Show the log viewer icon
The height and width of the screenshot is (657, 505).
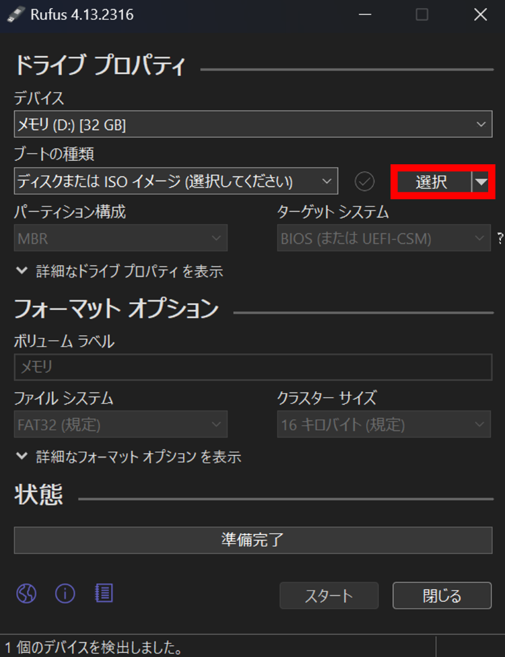coord(104,593)
